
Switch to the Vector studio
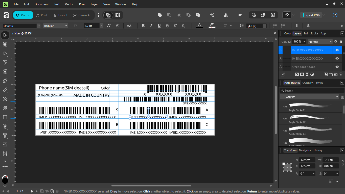click(x=23, y=15)
